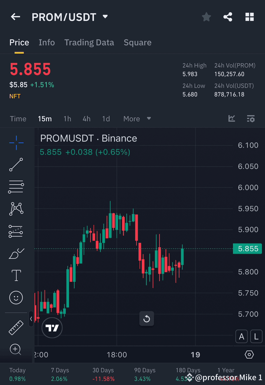The height and width of the screenshot is (385, 265).
Task: Toggle auto-scale with the A button
Action: (241, 336)
